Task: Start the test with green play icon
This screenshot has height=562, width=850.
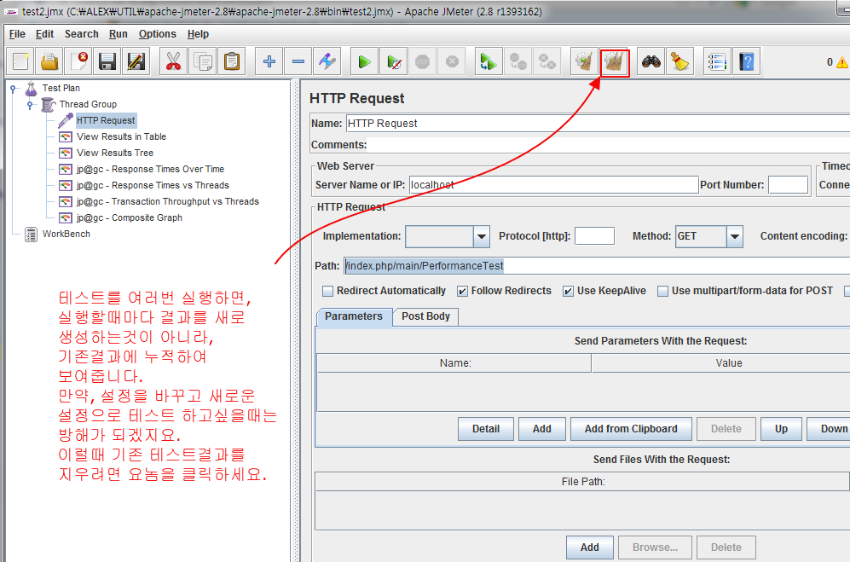Action: (364, 62)
